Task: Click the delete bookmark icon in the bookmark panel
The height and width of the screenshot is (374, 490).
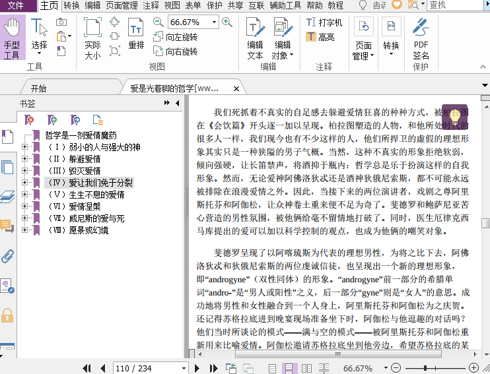Action: point(29,119)
